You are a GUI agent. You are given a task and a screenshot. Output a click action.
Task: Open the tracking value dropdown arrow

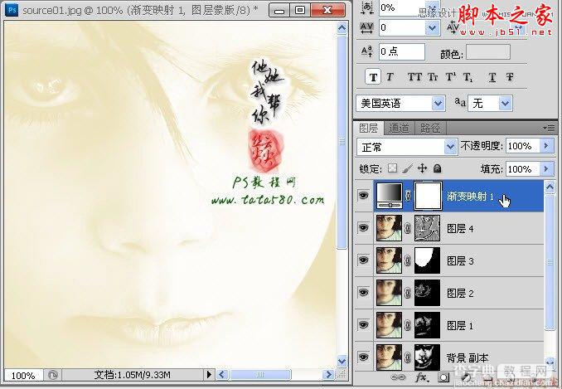pyautogui.click(x=432, y=27)
